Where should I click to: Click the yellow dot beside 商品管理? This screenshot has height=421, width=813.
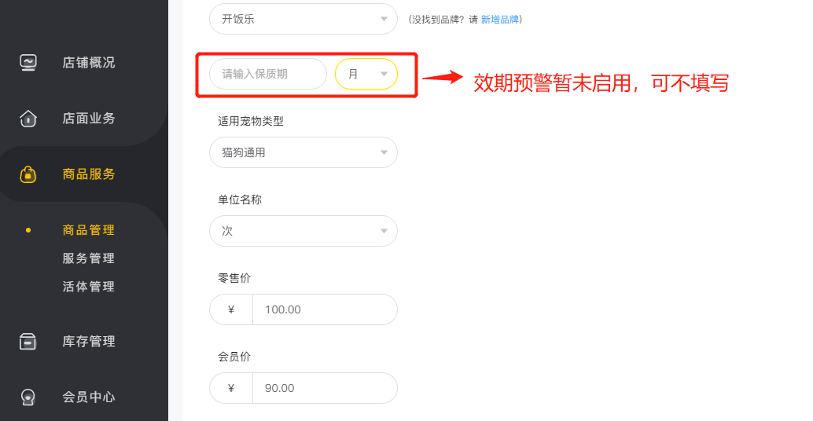[x=28, y=230]
